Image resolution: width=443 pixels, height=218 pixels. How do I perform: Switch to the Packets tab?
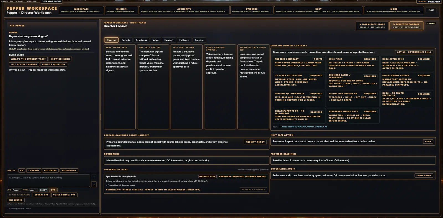pyautogui.click(x=126, y=40)
